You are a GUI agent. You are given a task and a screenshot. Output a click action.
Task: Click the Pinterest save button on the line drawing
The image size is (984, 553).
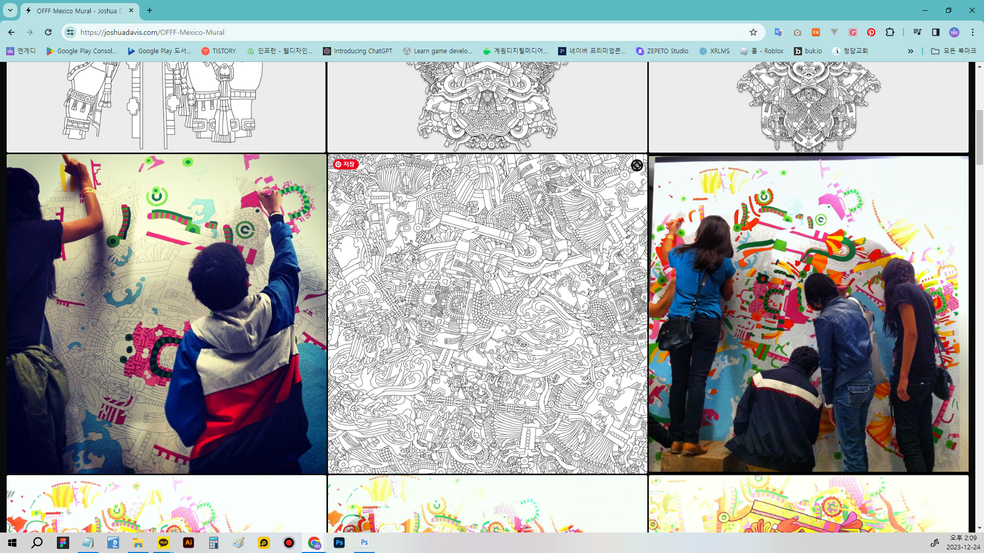coord(345,164)
